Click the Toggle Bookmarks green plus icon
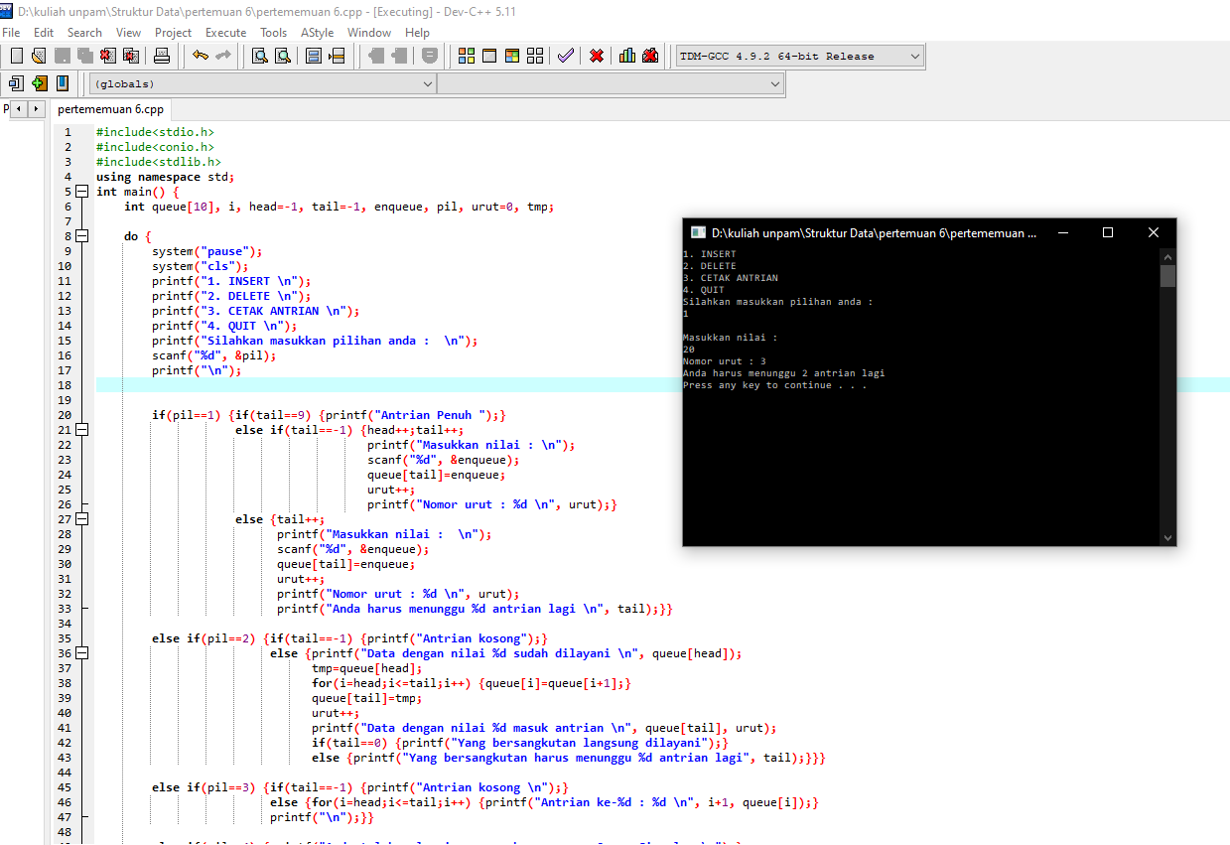The width and height of the screenshot is (1230, 845). point(40,83)
